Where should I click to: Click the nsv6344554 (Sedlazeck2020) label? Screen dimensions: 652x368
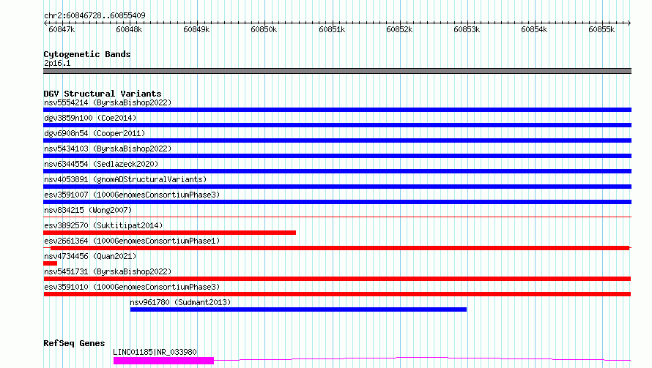coord(101,164)
